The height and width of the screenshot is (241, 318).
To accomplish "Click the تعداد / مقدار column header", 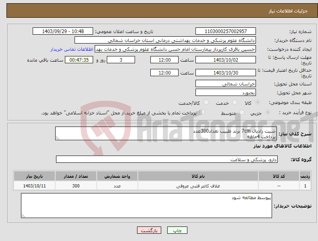I will pyautogui.click(x=76, y=176).
